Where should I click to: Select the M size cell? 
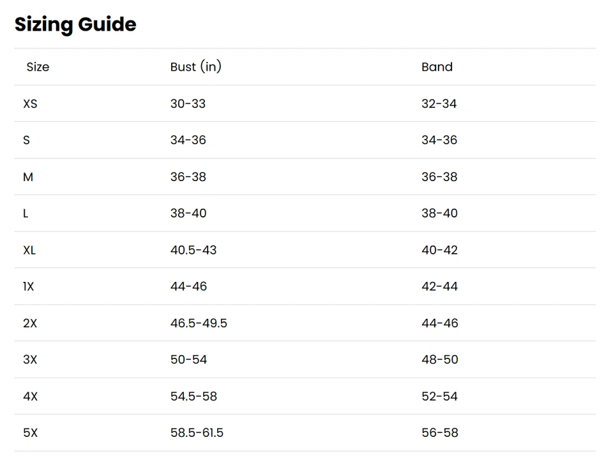28,177
